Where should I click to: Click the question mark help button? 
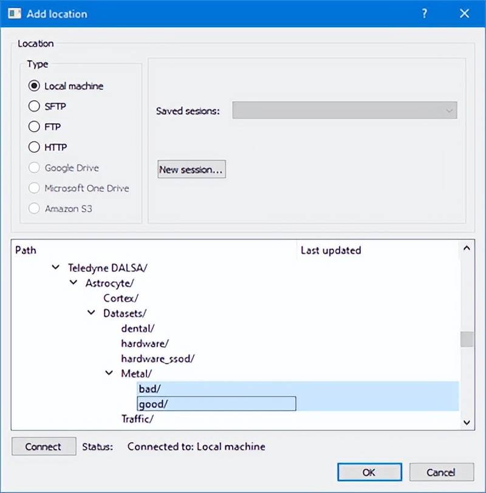tap(424, 13)
